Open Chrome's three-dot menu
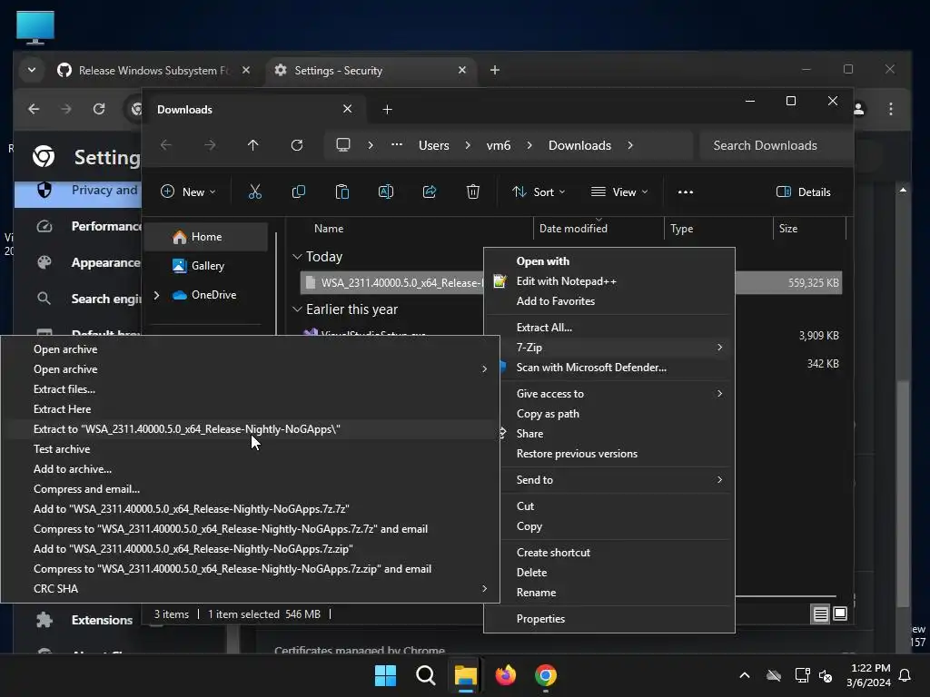This screenshot has width=930, height=697. 891,109
